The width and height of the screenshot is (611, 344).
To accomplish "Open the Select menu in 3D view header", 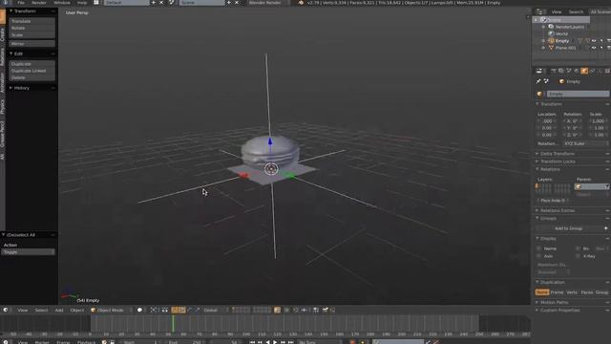I will tap(41, 310).
